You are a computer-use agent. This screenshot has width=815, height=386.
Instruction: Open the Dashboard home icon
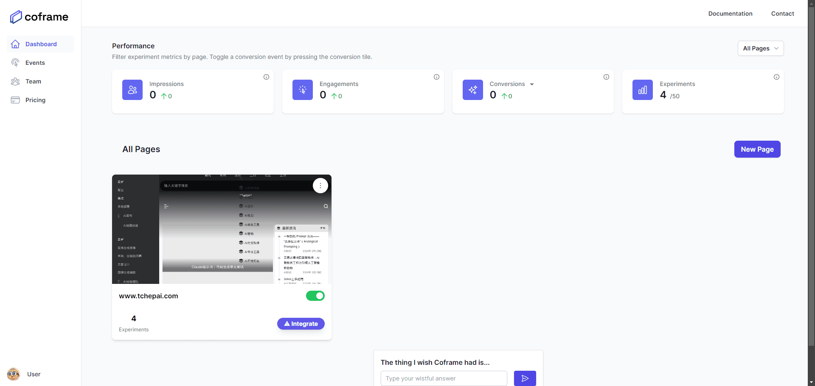coord(15,44)
